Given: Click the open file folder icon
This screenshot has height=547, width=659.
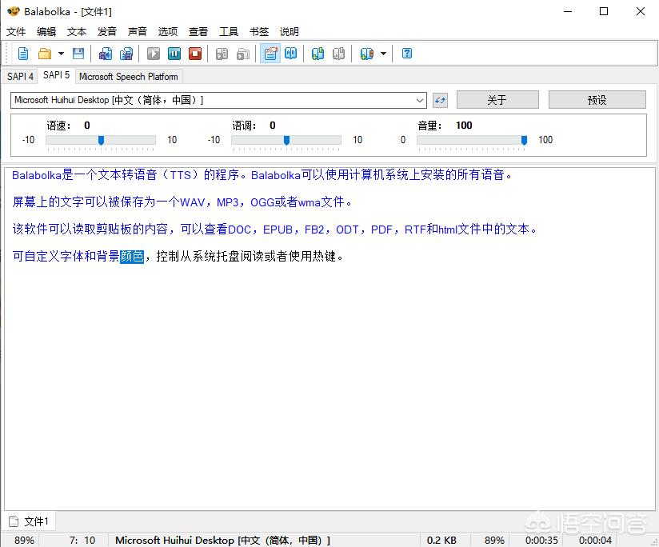Looking at the screenshot, I should pos(45,54).
